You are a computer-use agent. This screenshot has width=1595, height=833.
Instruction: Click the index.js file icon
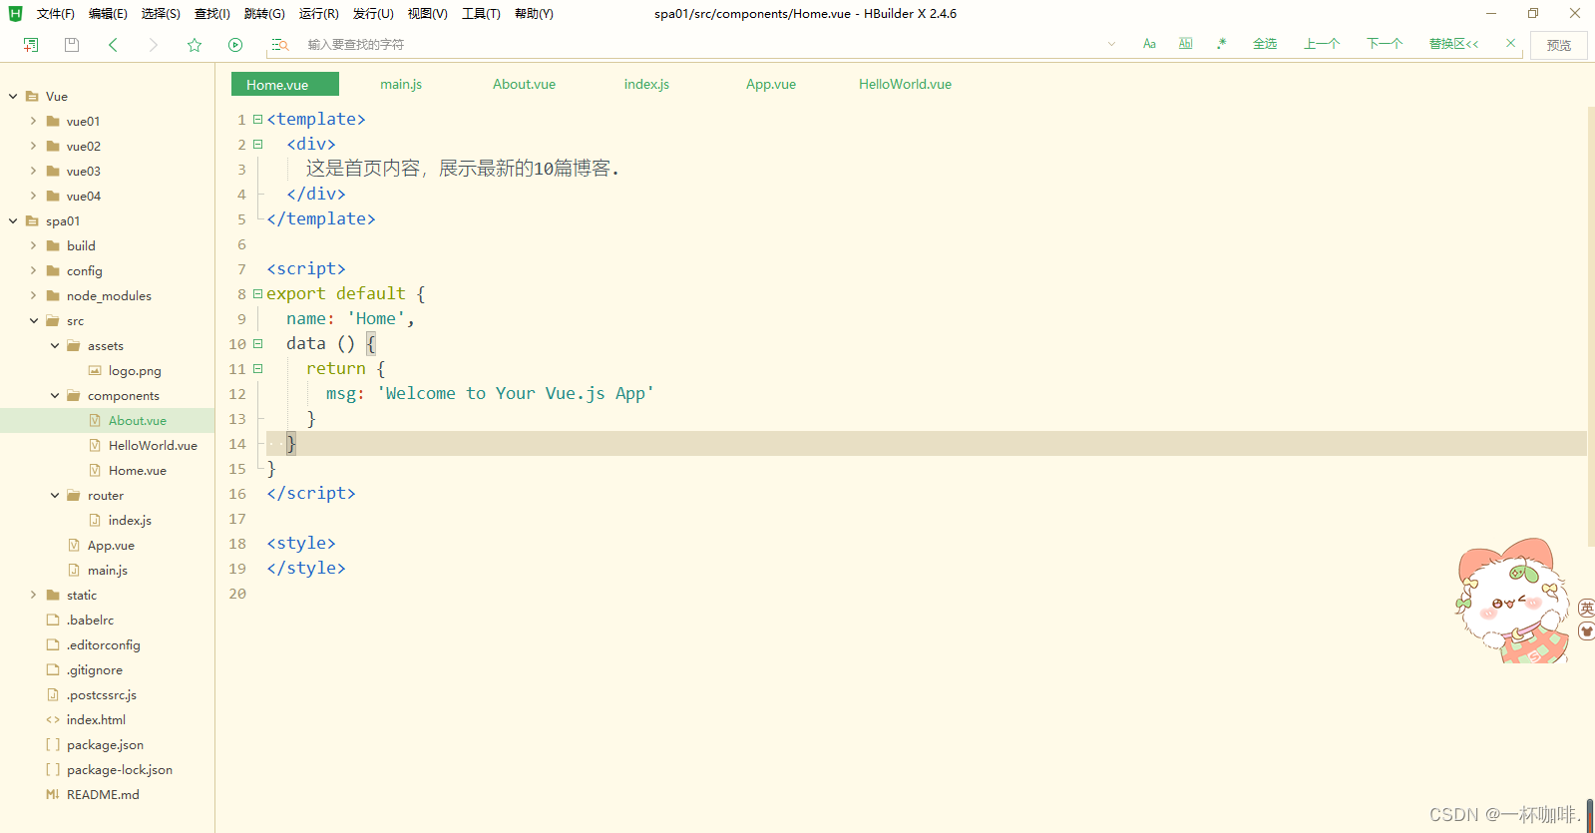(95, 521)
